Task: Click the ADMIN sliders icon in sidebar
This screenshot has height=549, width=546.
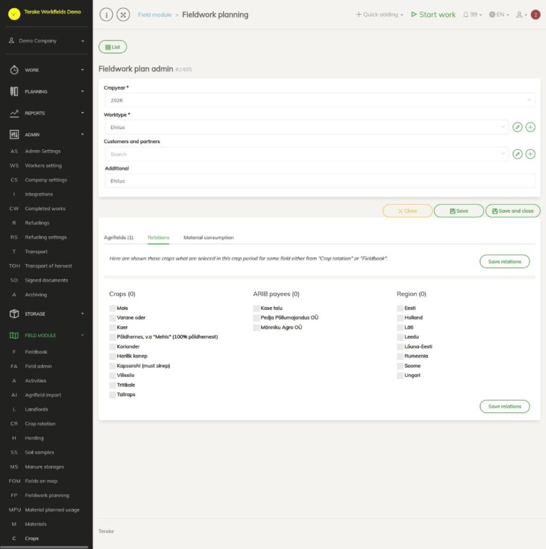Action: point(14,135)
